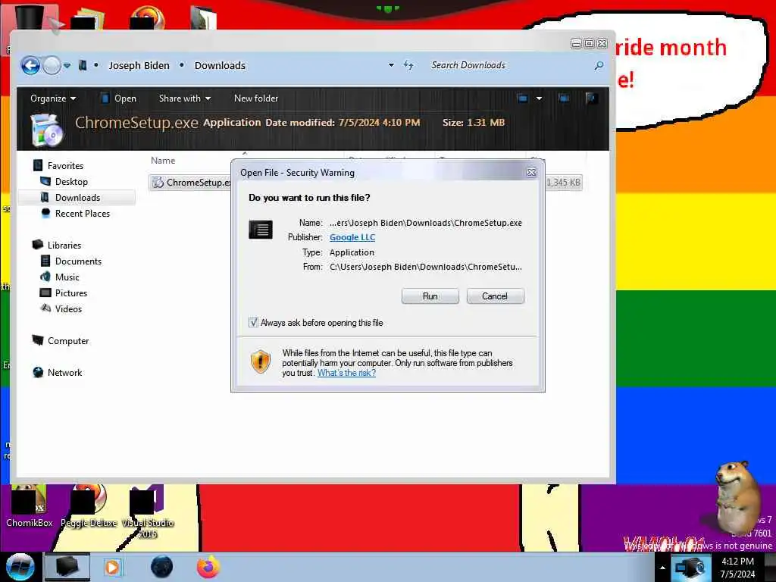Click the tray camera recorder icon
This screenshot has height=582, width=776.
point(690,568)
